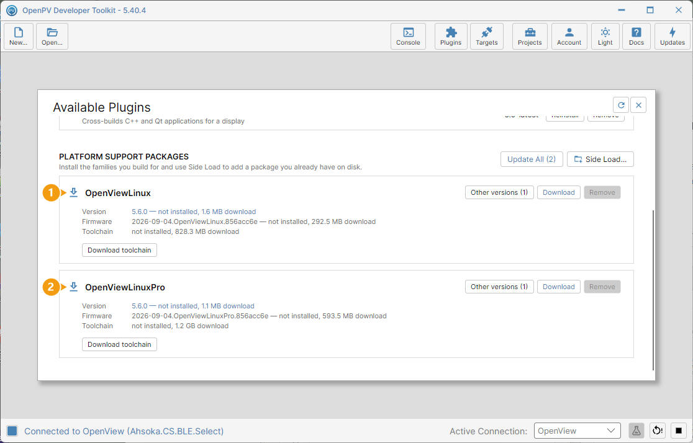Click the Remove button for OpenViewLinux
Screen dimensions: 693x443
click(x=602, y=192)
